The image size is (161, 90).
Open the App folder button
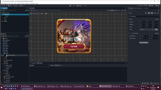tap(157, 5)
